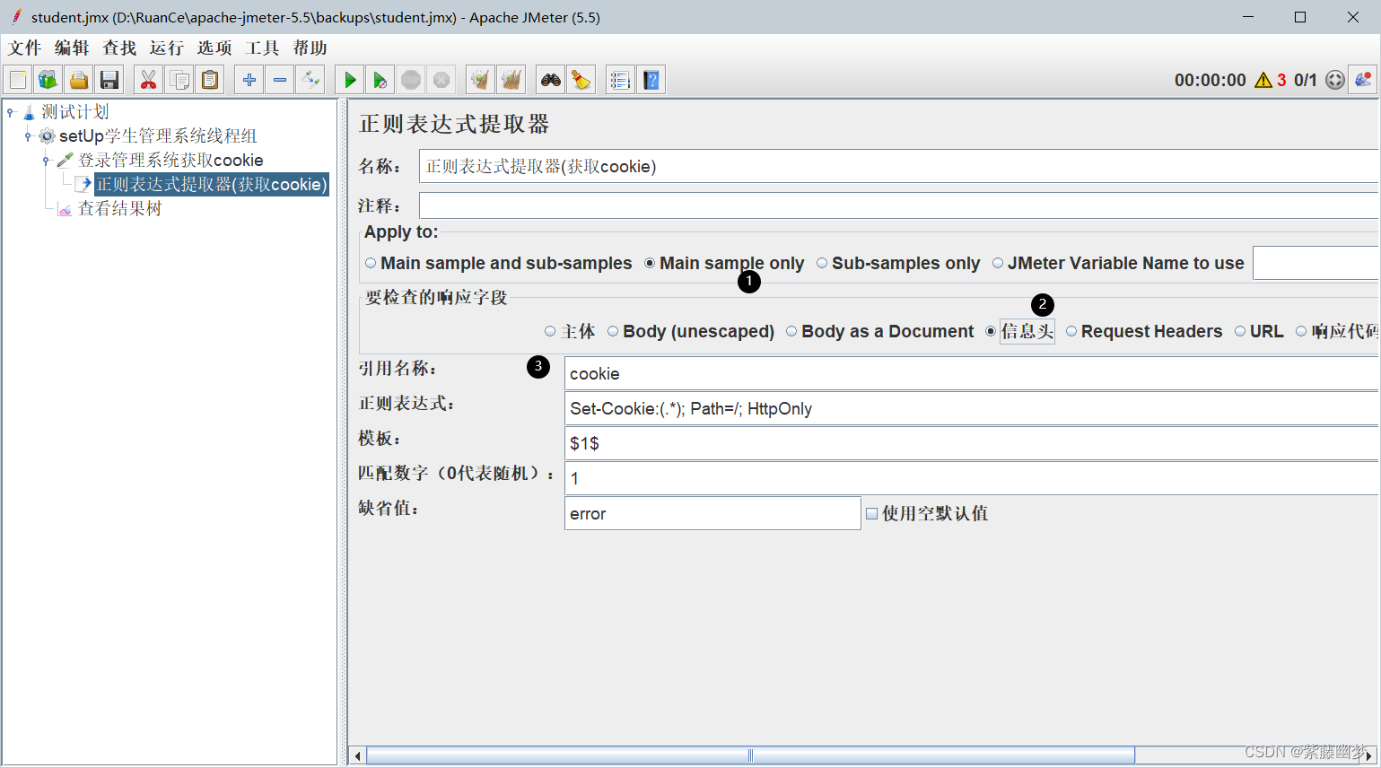Select Main sample only radio
This screenshot has height=768, width=1381.
click(650, 263)
